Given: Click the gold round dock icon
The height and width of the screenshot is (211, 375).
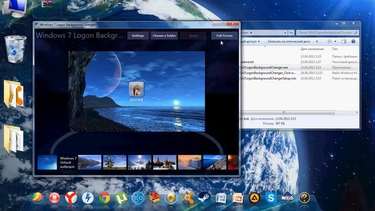Looking at the screenshot, I should [x=171, y=198].
